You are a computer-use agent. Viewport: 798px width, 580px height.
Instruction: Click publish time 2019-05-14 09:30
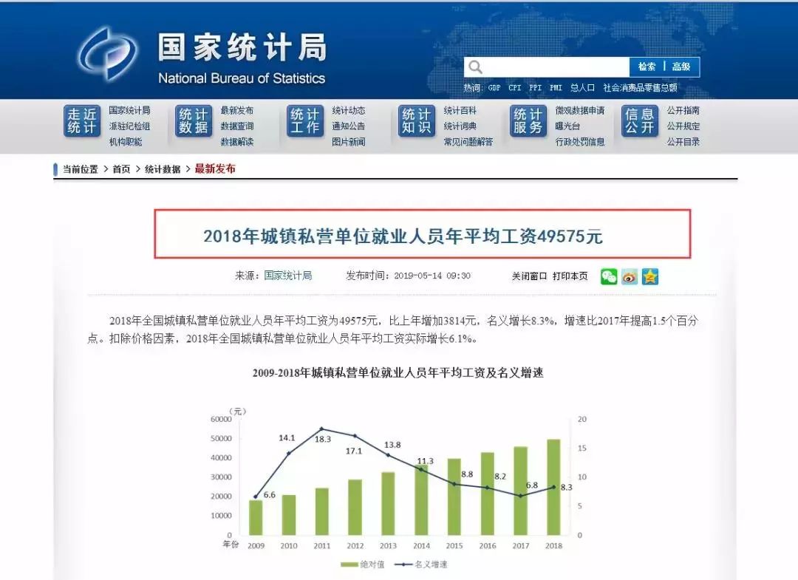[432, 276]
